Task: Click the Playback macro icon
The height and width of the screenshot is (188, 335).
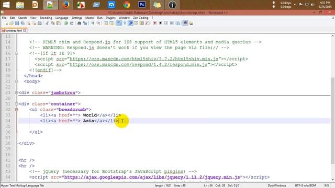Action: click(x=166, y=23)
